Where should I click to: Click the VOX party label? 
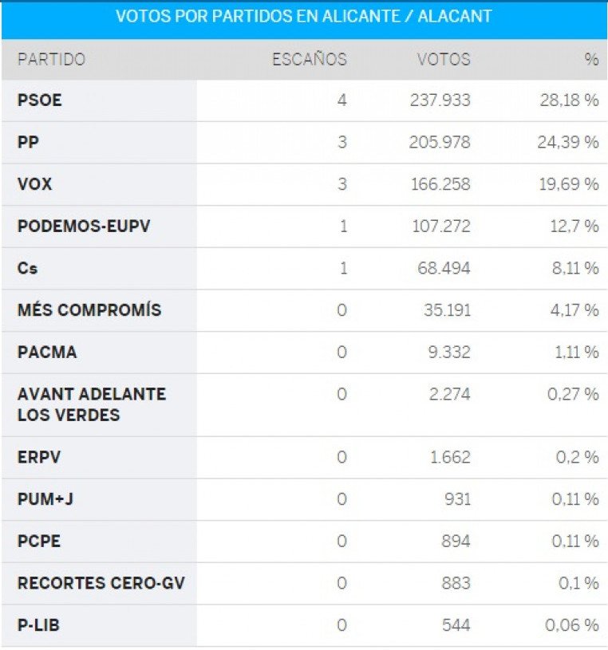35,184
